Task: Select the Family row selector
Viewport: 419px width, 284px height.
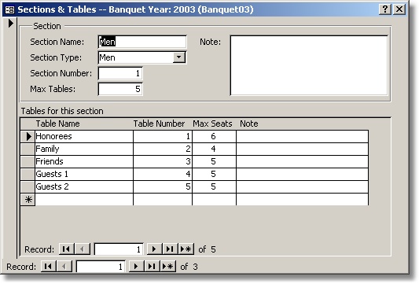Action: [28, 149]
